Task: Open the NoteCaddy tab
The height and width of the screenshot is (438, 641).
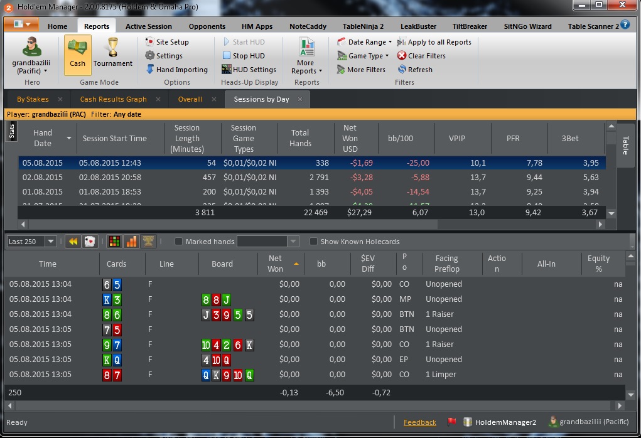Action: pyautogui.click(x=308, y=26)
